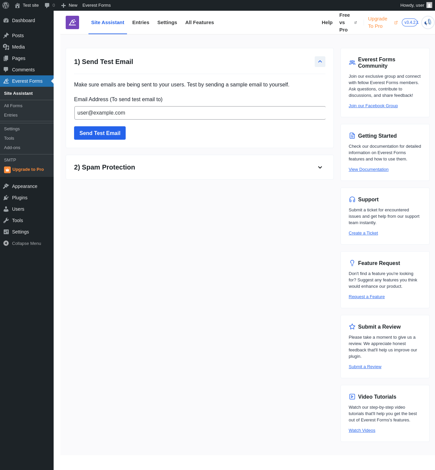The image size is (435, 470).
Task: Open Site Assistant in sidebar submenu
Action: pos(18,93)
